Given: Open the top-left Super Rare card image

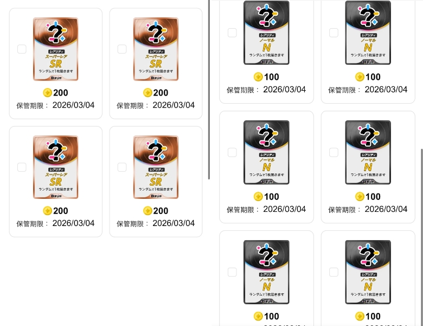Looking at the screenshot, I should pos(55,49).
